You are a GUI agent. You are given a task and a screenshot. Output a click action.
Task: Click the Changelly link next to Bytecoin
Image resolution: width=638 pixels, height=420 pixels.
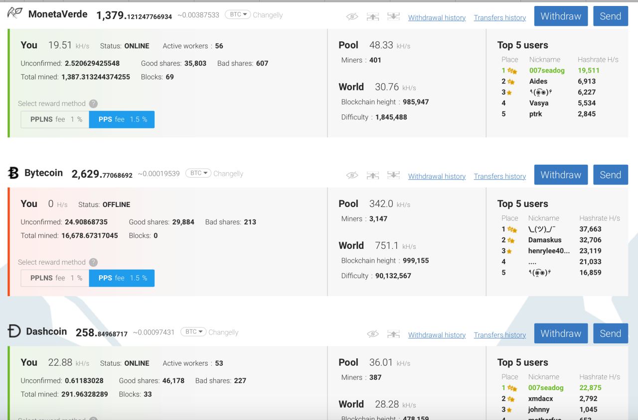[x=228, y=174]
